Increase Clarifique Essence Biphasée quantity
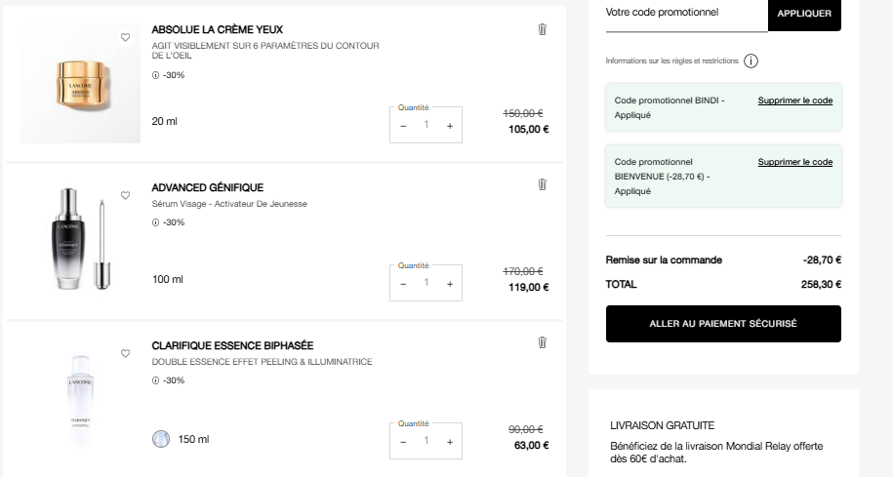893x477 pixels. coord(449,442)
